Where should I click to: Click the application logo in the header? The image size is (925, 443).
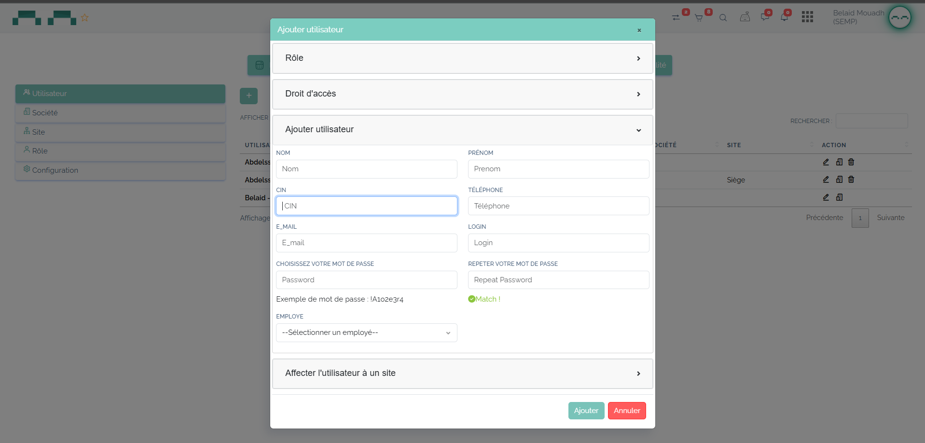click(44, 18)
